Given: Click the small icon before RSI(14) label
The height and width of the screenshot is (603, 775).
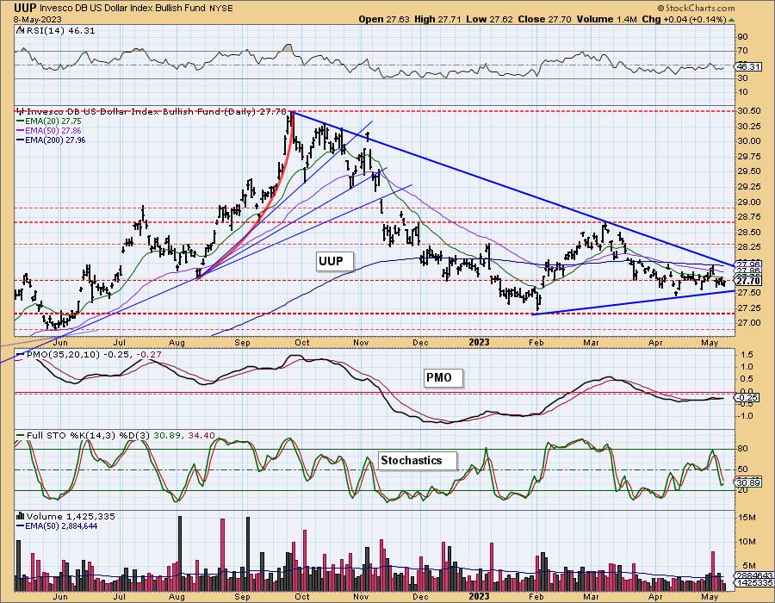Looking at the screenshot, I should [x=20, y=31].
